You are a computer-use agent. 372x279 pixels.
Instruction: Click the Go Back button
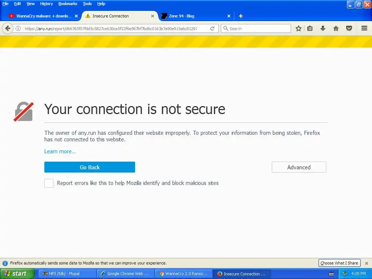click(x=90, y=167)
